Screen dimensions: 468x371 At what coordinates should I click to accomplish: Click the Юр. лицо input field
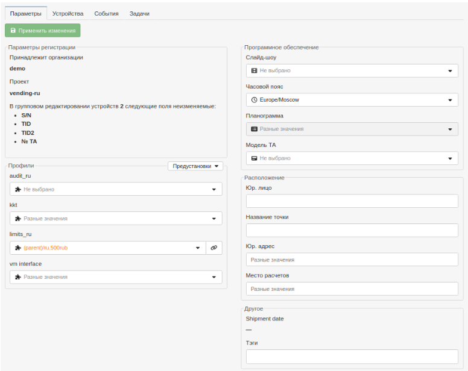tap(352, 201)
